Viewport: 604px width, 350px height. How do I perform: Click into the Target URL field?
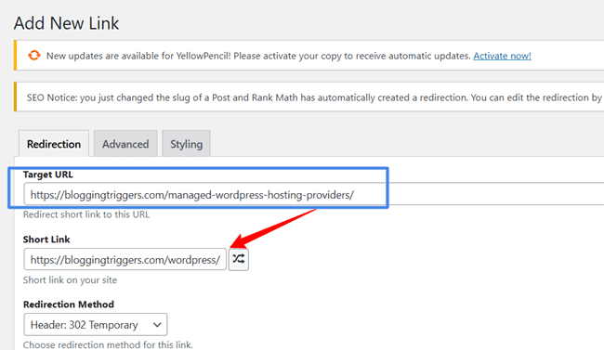(313, 194)
